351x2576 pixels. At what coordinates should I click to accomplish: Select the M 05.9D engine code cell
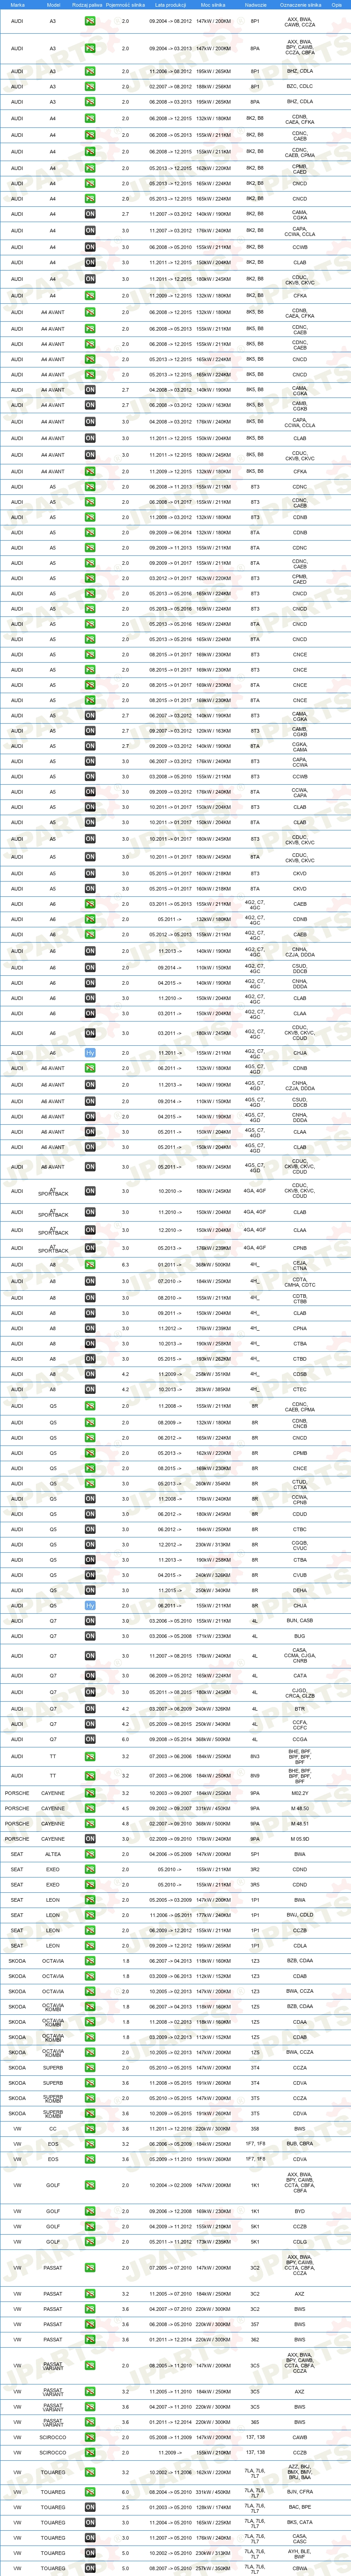[300, 1839]
